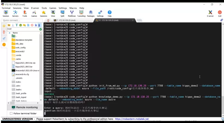Open the Packages manager icon
Viewport: 224px width, 123px height.
click(91, 14)
